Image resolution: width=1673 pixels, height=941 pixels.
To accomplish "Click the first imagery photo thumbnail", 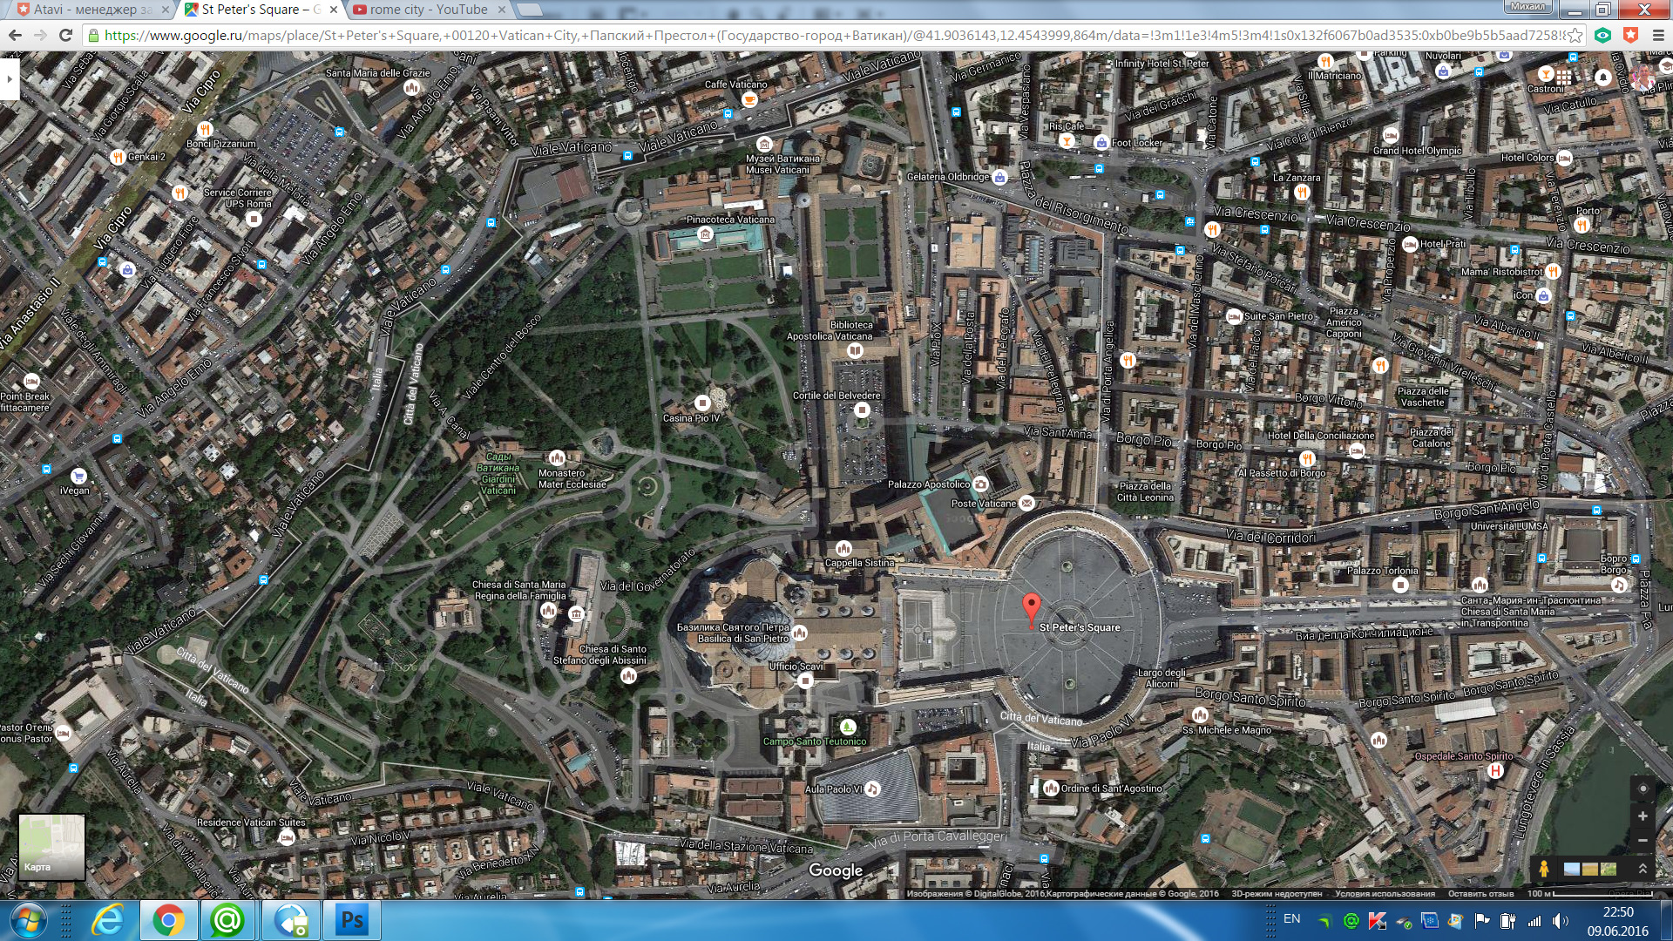I will coord(1572,869).
